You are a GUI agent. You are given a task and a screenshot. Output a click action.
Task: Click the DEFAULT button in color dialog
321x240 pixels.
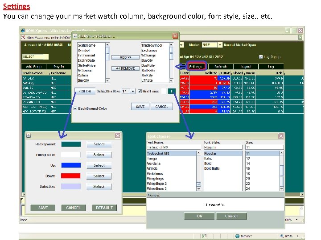[104, 208]
